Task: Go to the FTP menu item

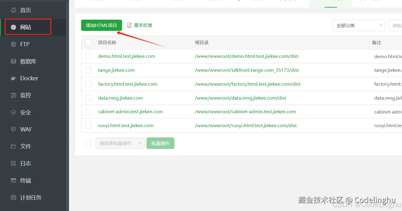Action: tap(33, 44)
